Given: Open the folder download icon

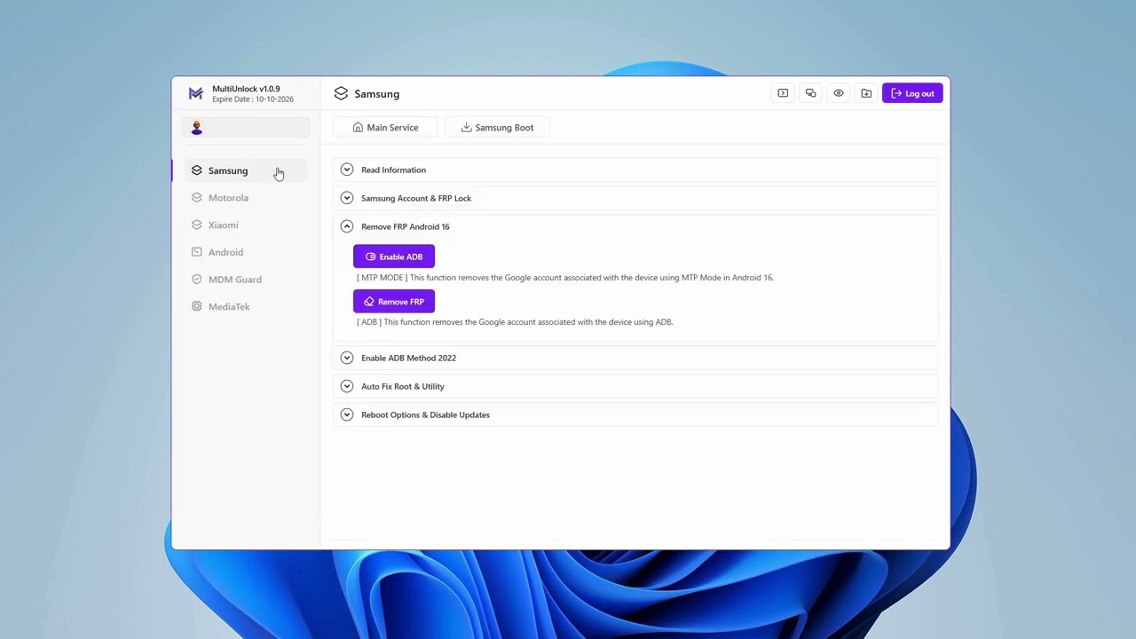Looking at the screenshot, I should (x=866, y=93).
